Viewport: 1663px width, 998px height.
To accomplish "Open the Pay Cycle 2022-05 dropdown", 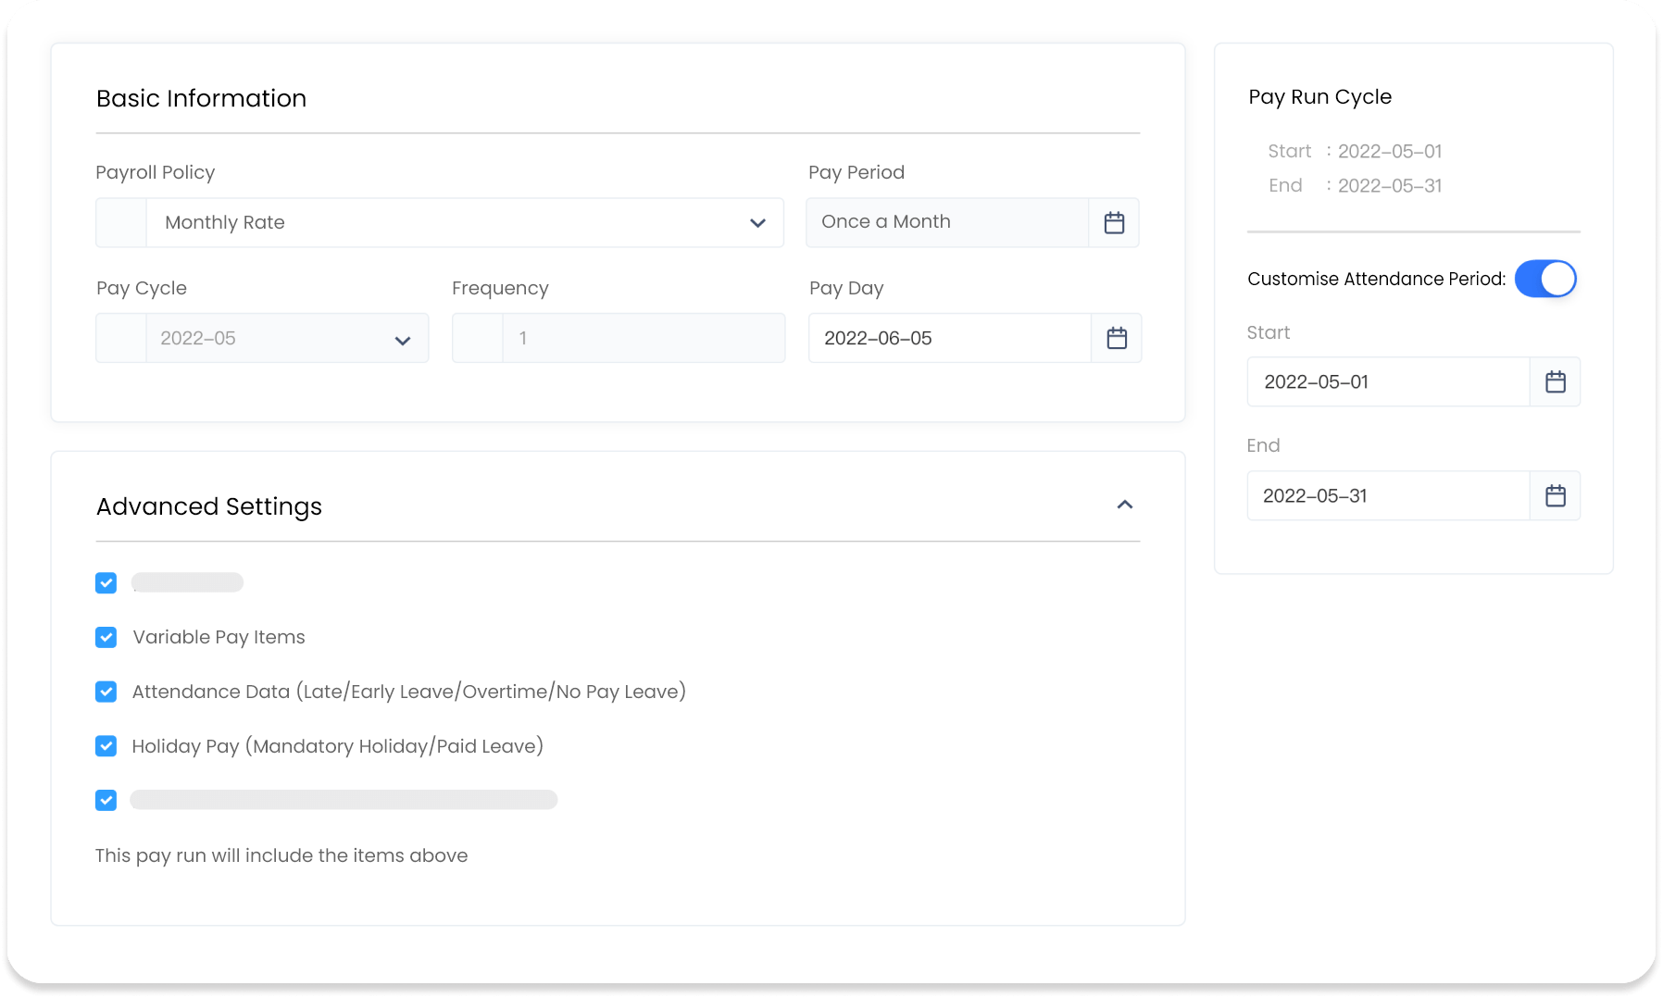I will tap(262, 338).
